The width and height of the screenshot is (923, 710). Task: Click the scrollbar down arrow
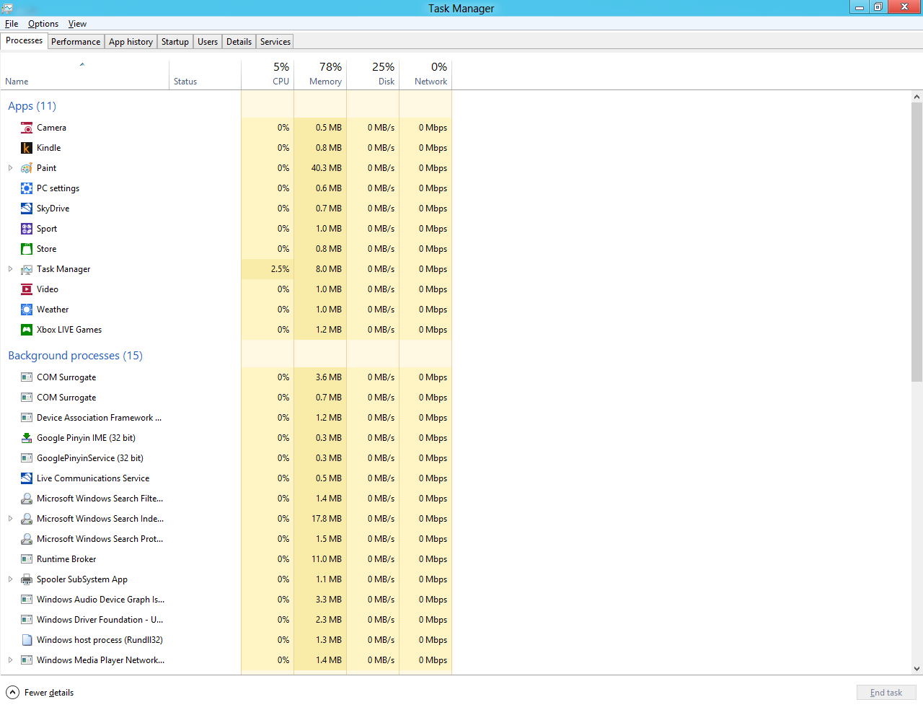click(917, 669)
